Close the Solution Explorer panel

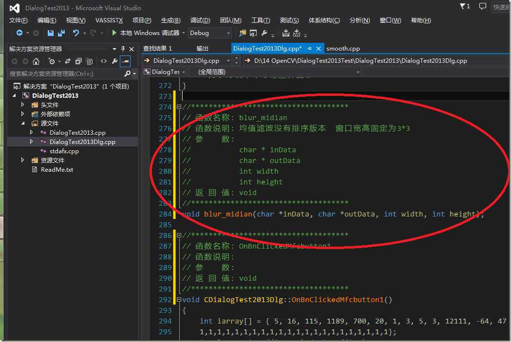pyautogui.click(x=132, y=49)
